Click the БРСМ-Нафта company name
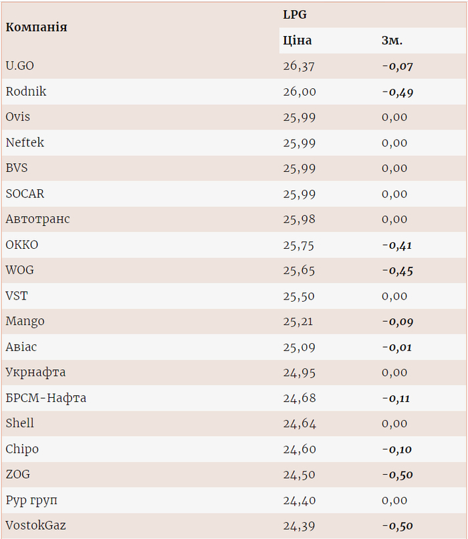 coord(46,398)
